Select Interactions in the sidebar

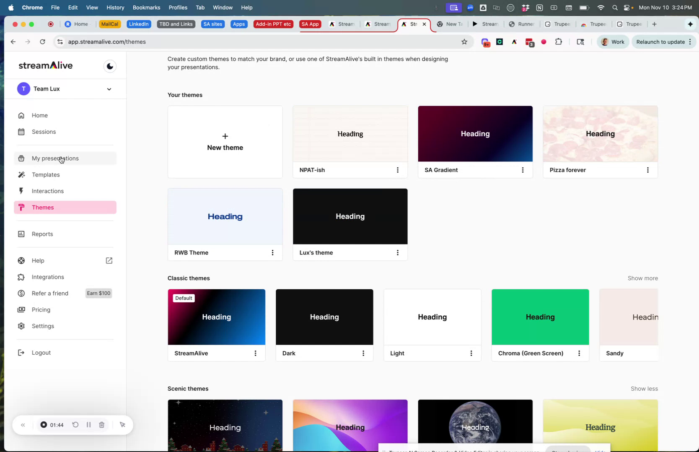(47, 191)
